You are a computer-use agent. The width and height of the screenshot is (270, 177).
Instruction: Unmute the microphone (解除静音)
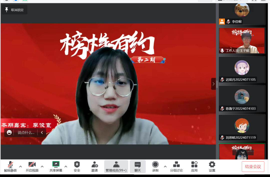tap(10, 166)
